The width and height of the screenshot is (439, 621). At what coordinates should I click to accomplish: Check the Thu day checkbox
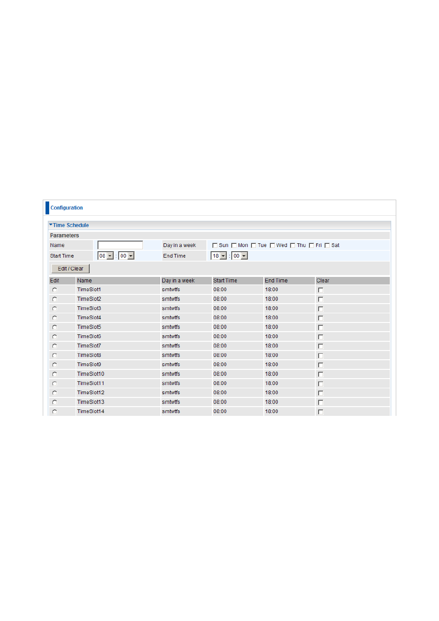tap(292, 246)
